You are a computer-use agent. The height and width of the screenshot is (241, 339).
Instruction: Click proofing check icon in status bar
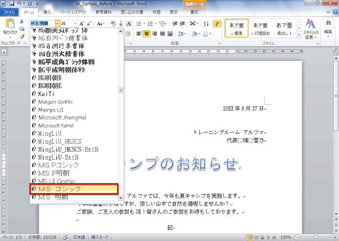coord(65,237)
